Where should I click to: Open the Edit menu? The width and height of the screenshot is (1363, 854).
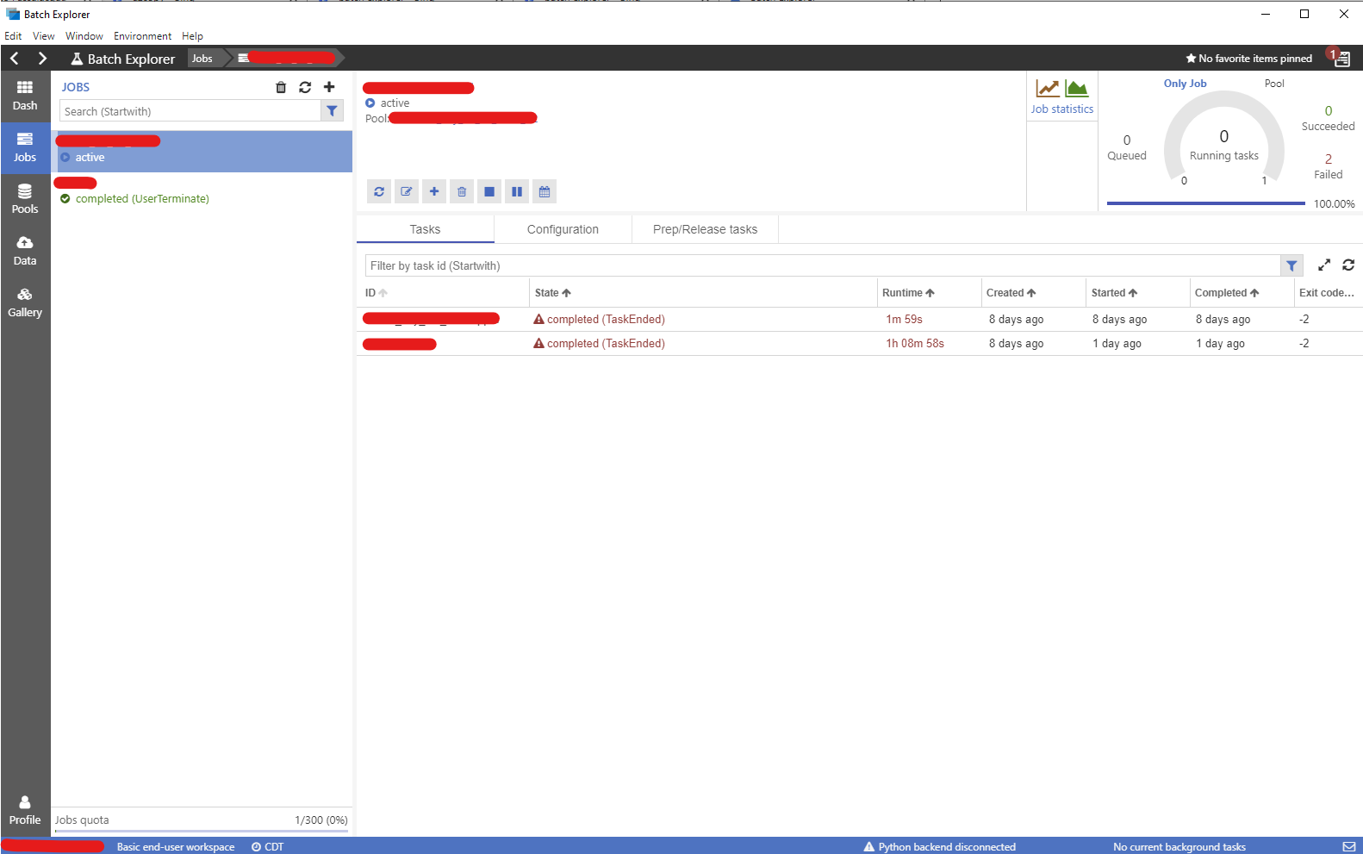pyautogui.click(x=13, y=36)
